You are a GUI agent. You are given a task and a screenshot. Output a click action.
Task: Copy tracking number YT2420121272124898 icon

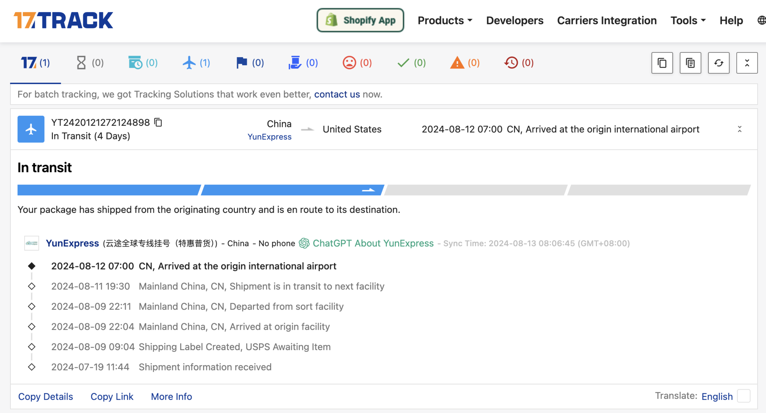[x=158, y=122]
